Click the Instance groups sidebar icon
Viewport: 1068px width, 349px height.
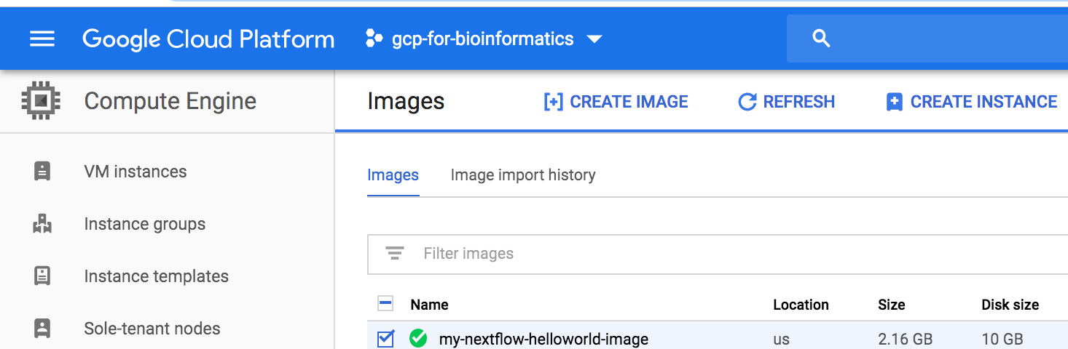42,224
